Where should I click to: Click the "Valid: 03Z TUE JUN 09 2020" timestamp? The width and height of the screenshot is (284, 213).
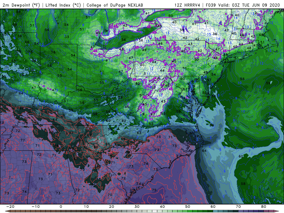pos(249,5)
